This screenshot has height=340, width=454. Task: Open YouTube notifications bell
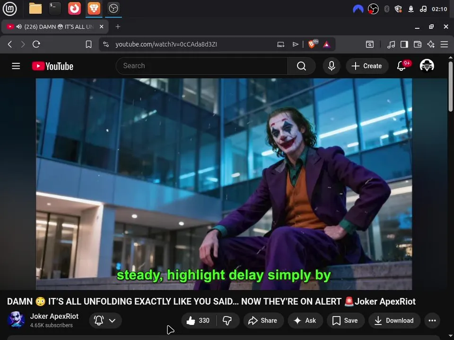pos(402,66)
